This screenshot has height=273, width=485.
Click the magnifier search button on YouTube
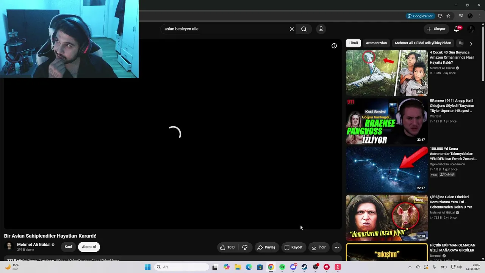pyautogui.click(x=304, y=29)
